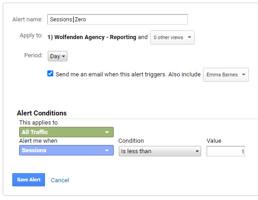Click the Cancel link
258x200 pixels.
click(x=60, y=180)
